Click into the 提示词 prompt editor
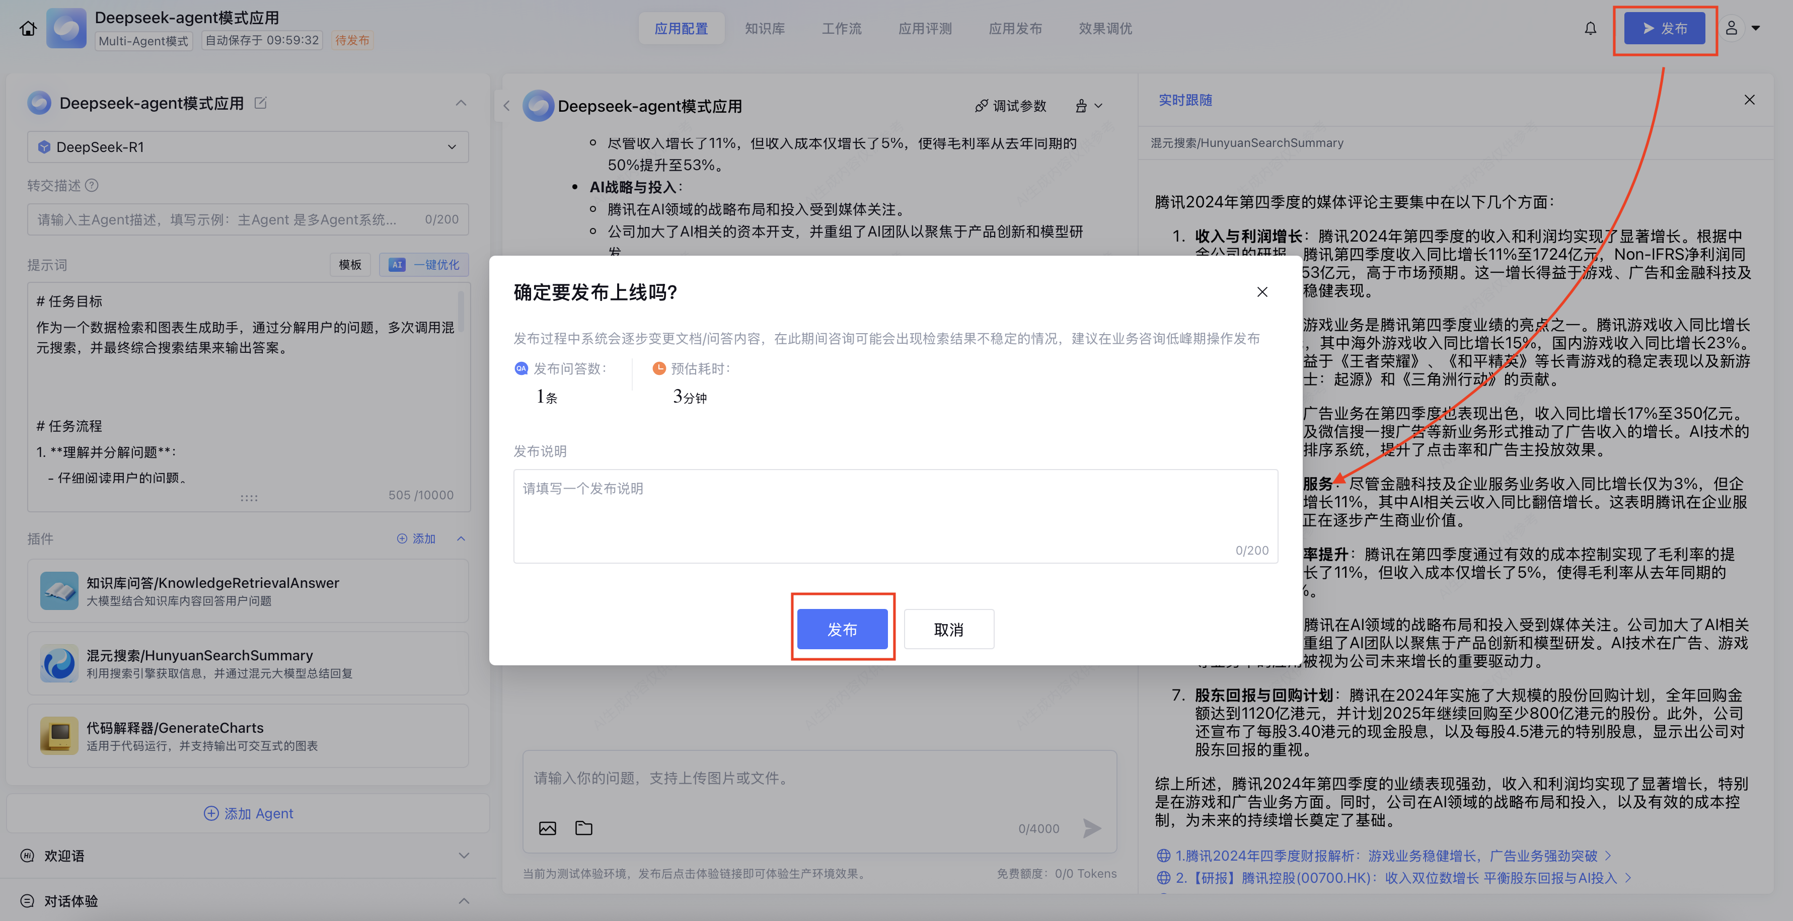Image resolution: width=1793 pixels, height=921 pixels. tap(248, 397)
